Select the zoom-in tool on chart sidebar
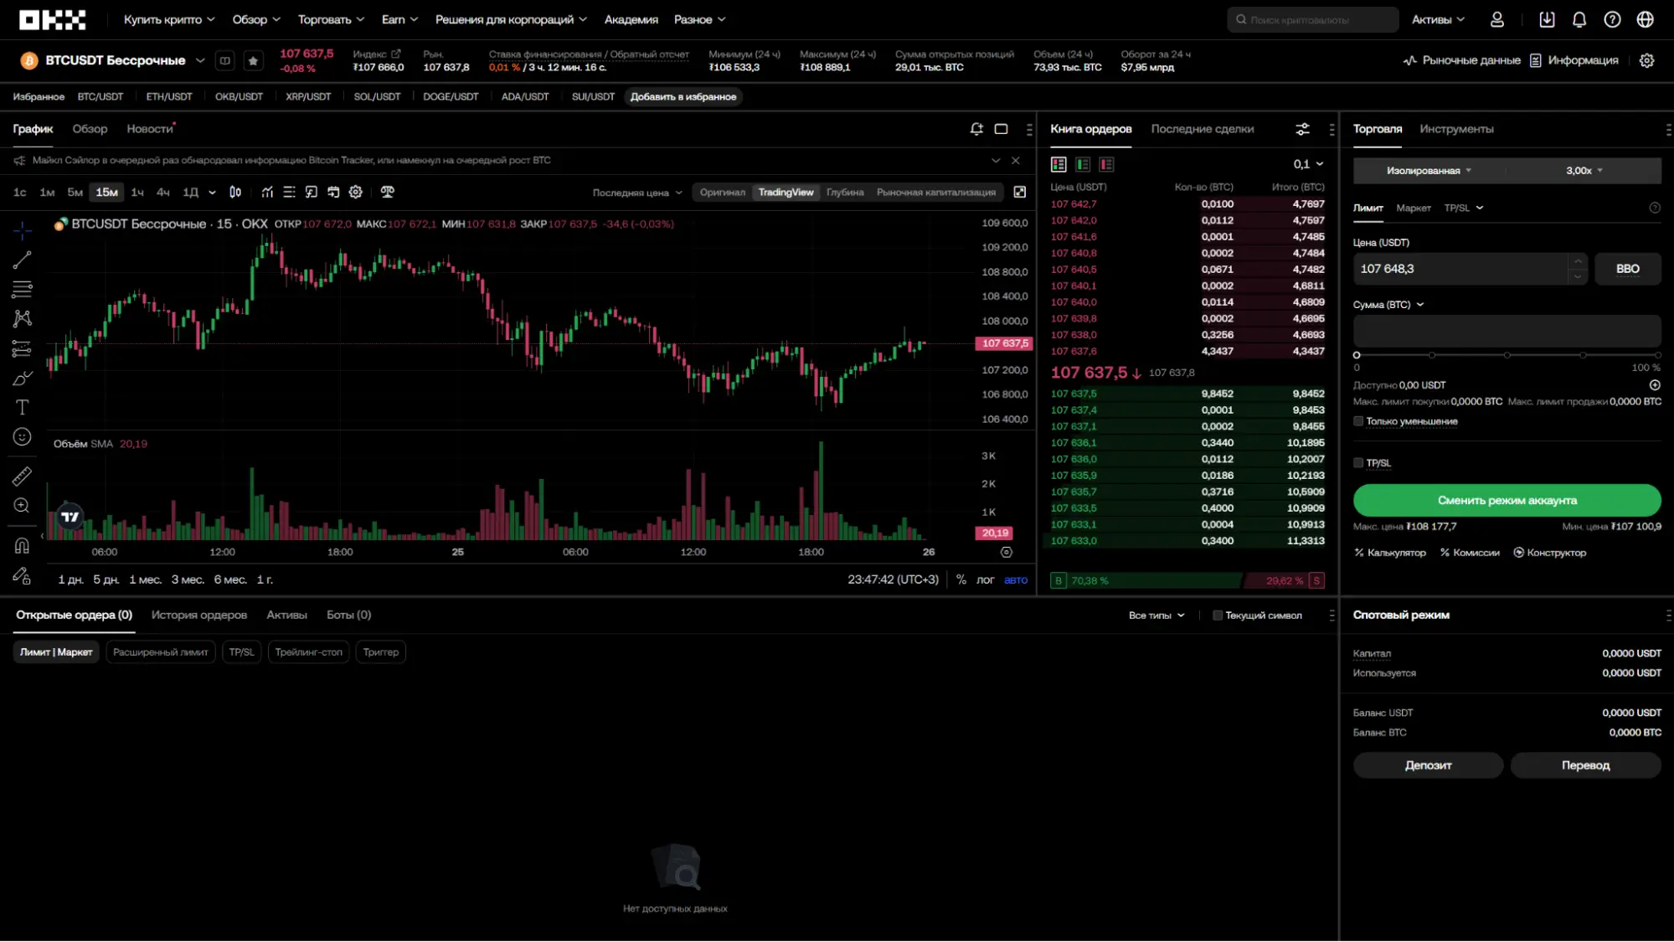Screen dimensions: 1674x942 pyautogui.click(x=22, y=506)
